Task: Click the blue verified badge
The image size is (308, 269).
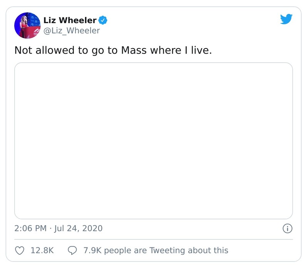Action: (x=103, y=20)
